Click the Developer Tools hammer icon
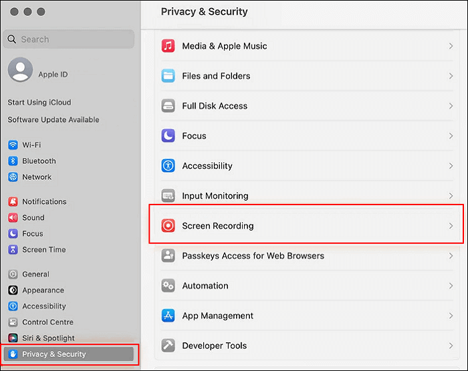 [x=168, y=346]
